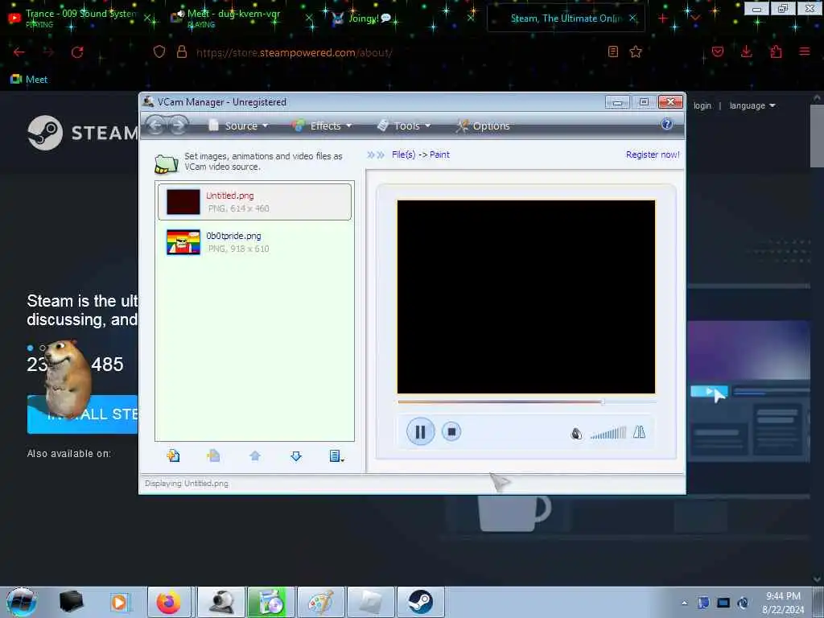Open the browser hamburger menu
824x618 pixels.
pos(805,51)
